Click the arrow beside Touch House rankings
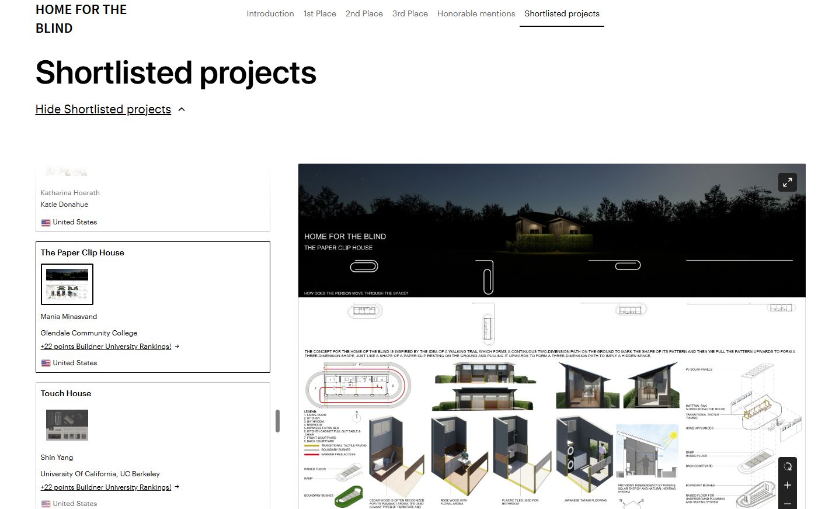The height and width of the screenshot is (509, 839). point(177,487)
